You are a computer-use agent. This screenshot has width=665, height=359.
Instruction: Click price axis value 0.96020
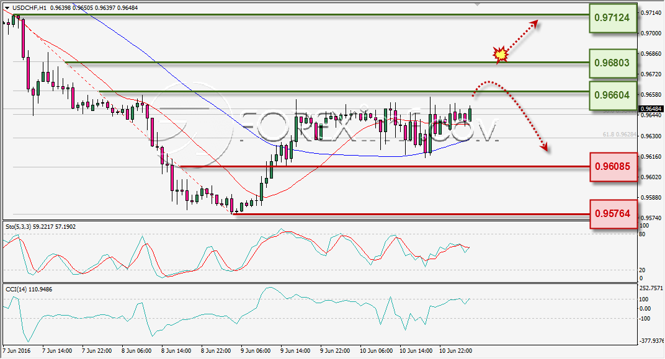[x=651, y=177]
